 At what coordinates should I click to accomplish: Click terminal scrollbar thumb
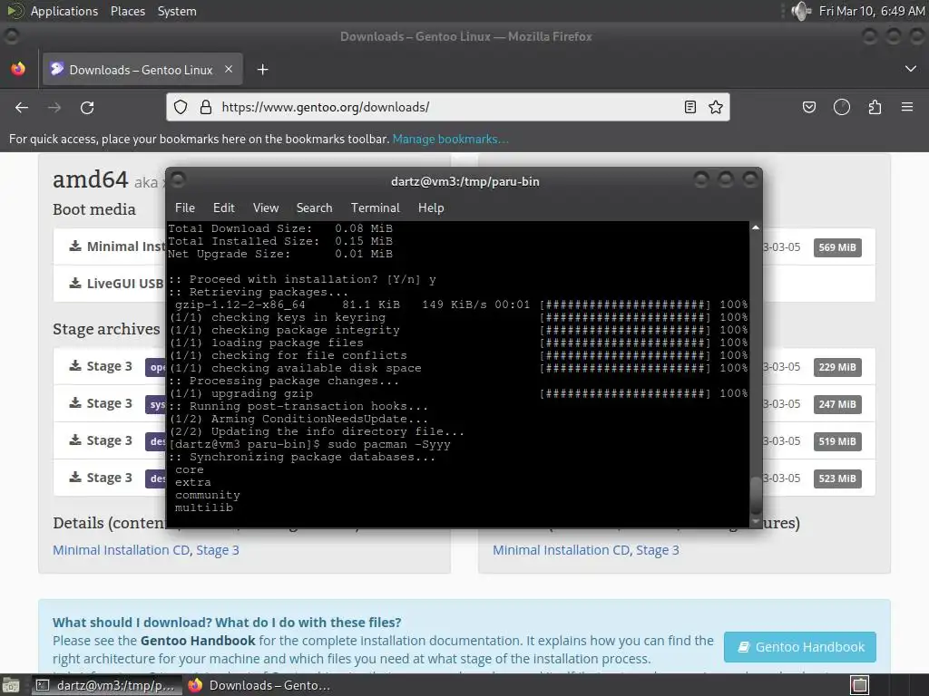[x=756, y=495]
